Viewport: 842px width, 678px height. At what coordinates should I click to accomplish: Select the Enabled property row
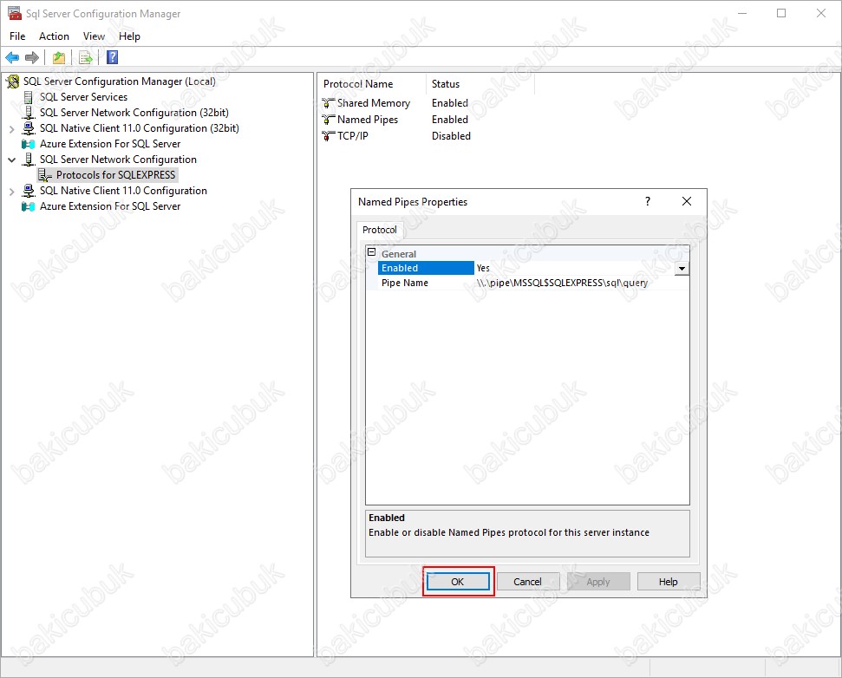527,268
